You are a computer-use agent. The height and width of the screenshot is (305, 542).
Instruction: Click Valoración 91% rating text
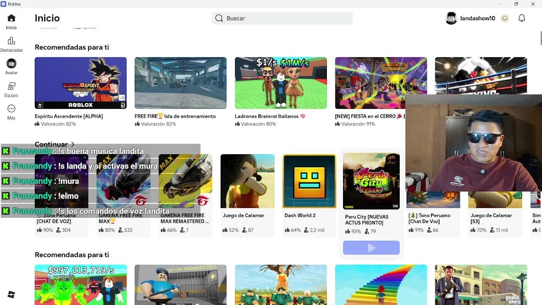coord(358,124)
